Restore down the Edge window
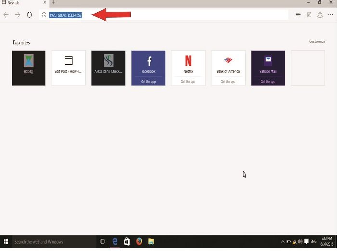This screenshot has width=337, height=251. tap(320, 2)
